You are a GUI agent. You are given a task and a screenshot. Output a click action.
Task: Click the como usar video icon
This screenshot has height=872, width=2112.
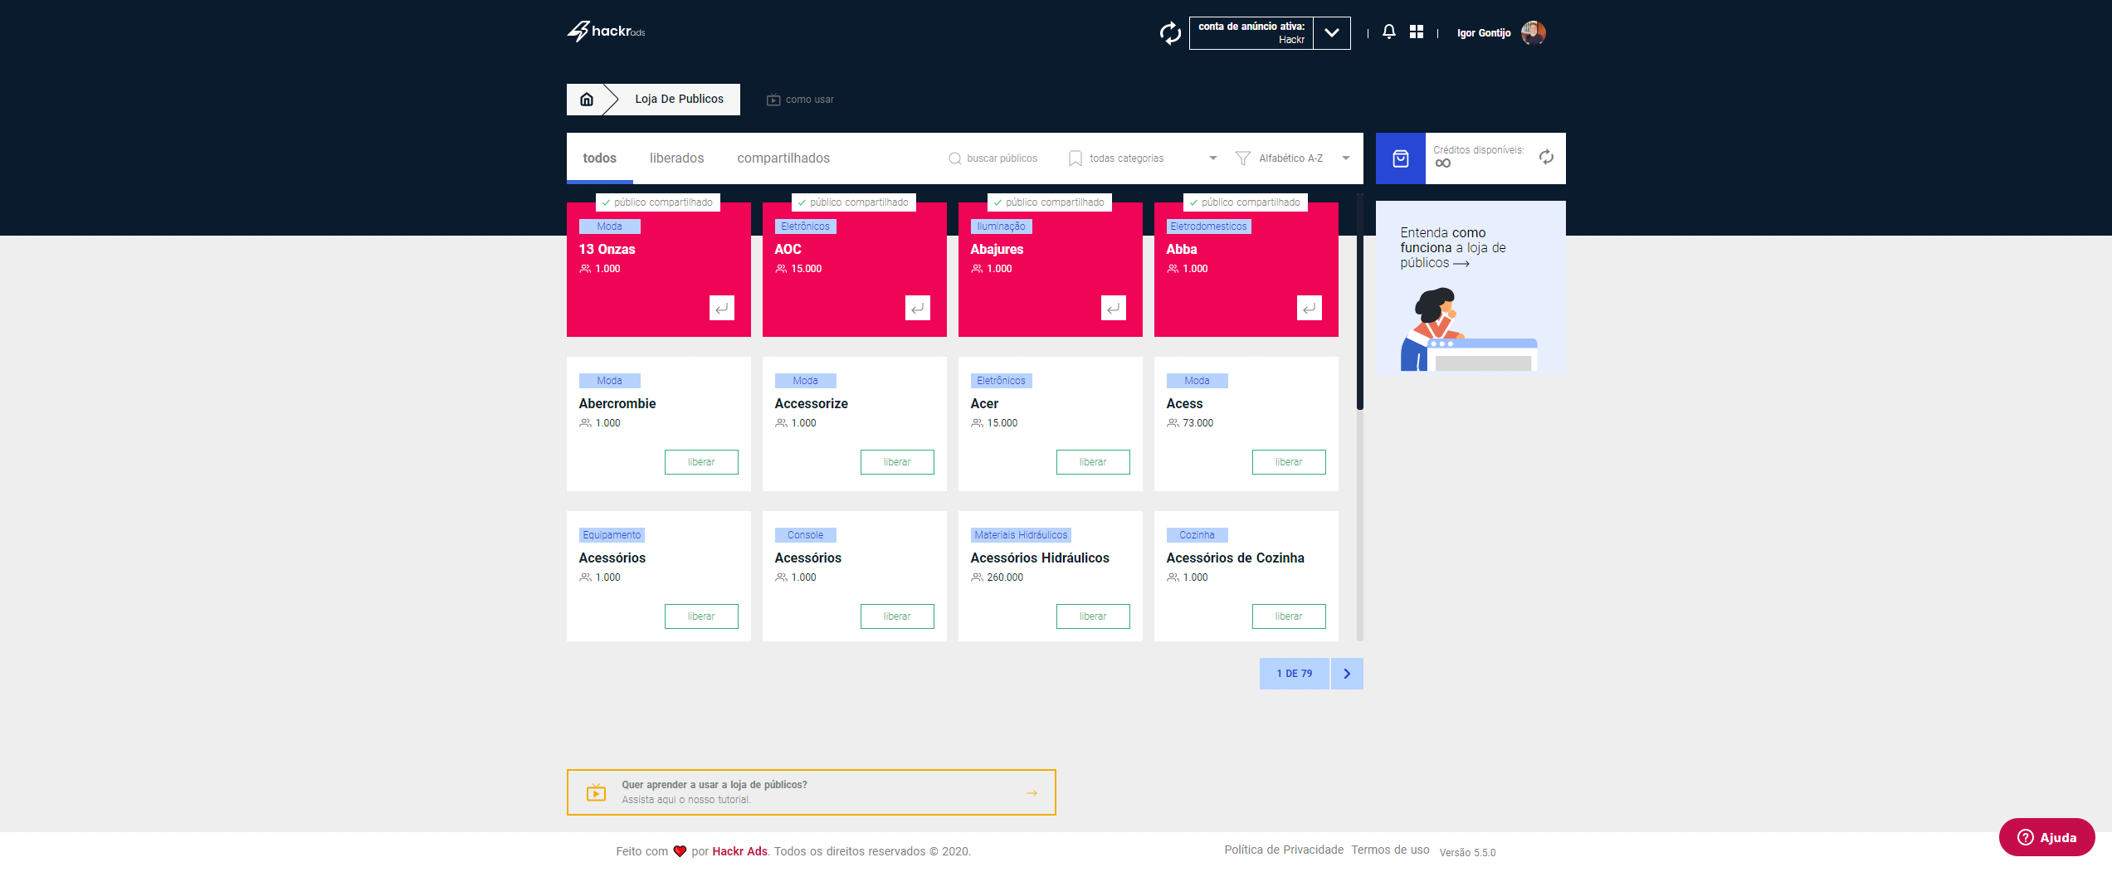tap(773, 100)
